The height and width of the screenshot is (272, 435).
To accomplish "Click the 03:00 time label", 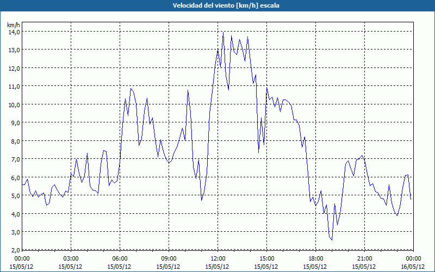I will pyautogui.click(x=71, y=259).
